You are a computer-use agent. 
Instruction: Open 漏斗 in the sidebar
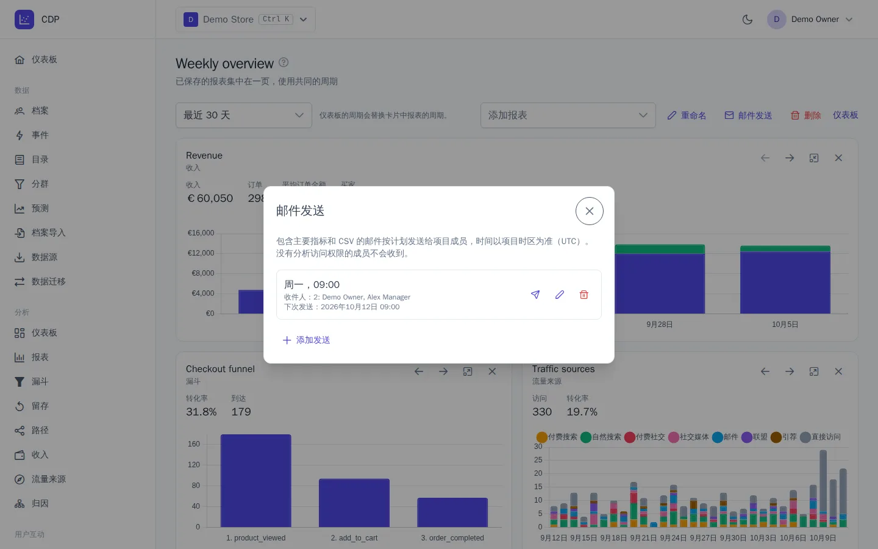pos(78,382)
